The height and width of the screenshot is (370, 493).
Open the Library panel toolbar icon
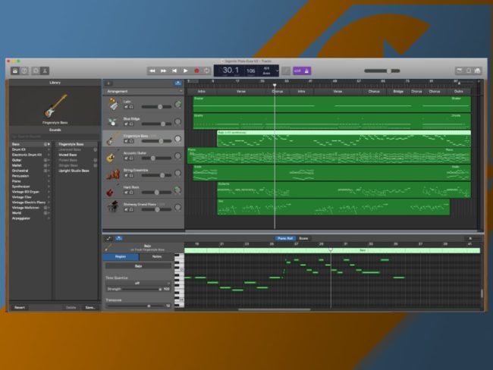point(14,71)
